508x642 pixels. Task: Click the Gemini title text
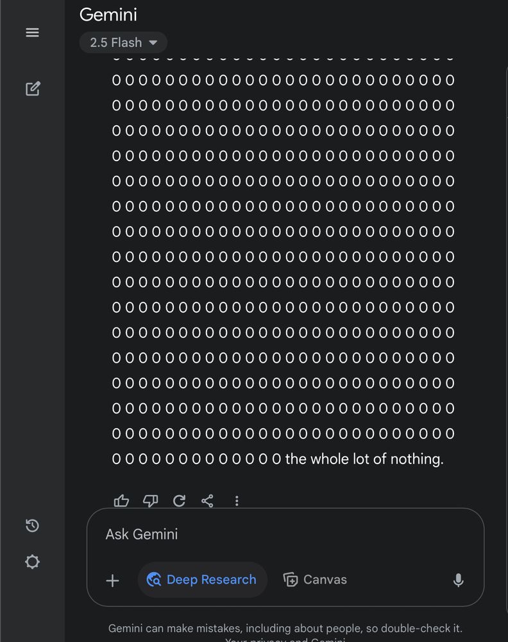coord(108,15)
